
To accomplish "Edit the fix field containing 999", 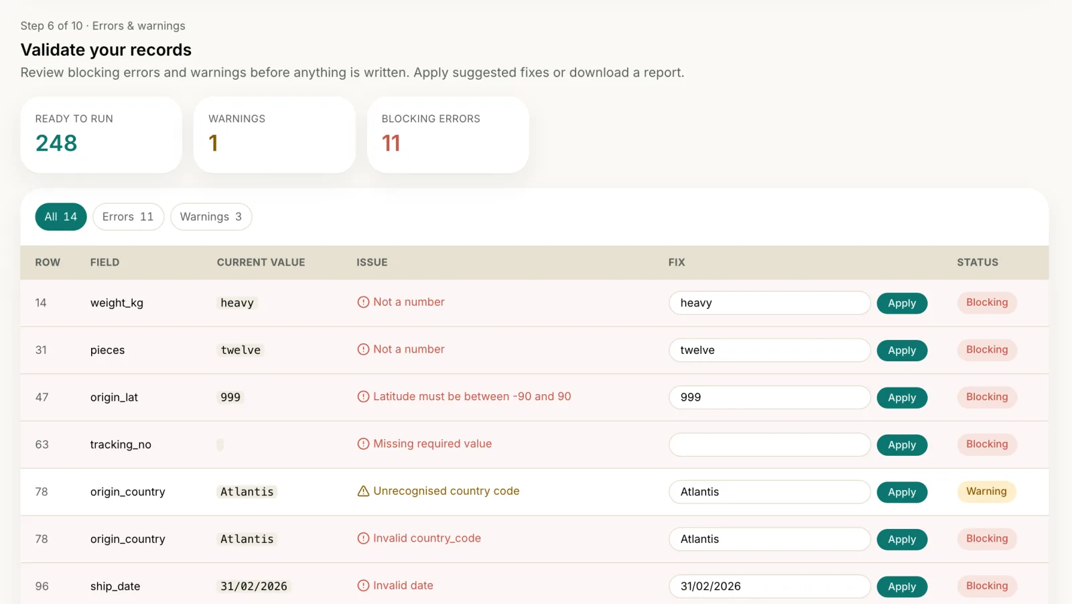I will (770, 398).
